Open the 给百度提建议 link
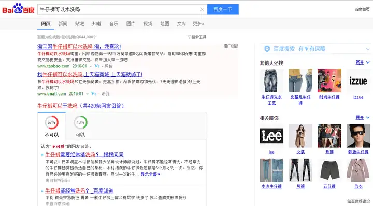Screen dimensions: 373x206 [x=358, y=201]
